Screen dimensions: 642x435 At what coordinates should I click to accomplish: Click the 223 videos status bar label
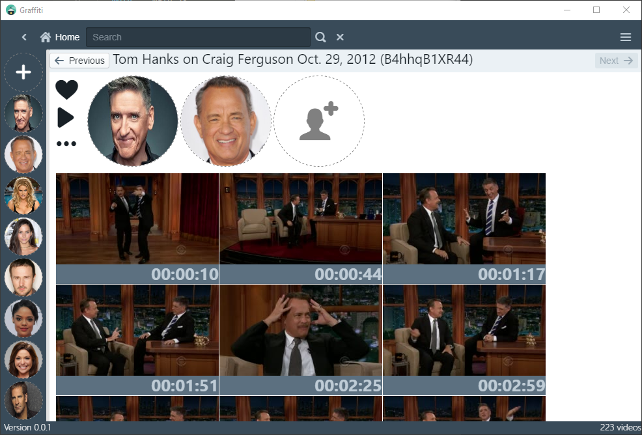[x=619, y=427]
